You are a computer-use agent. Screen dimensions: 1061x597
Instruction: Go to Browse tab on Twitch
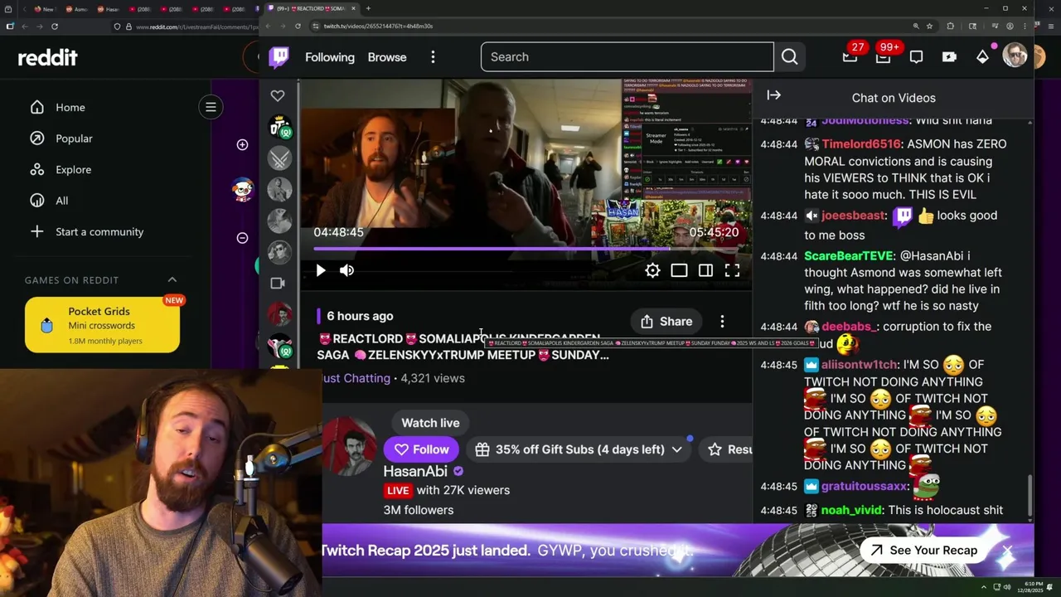point(387,57)
